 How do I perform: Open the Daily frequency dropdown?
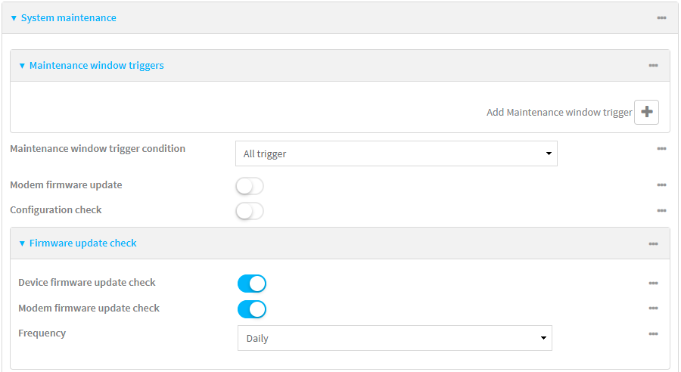[x=394, y=338]
